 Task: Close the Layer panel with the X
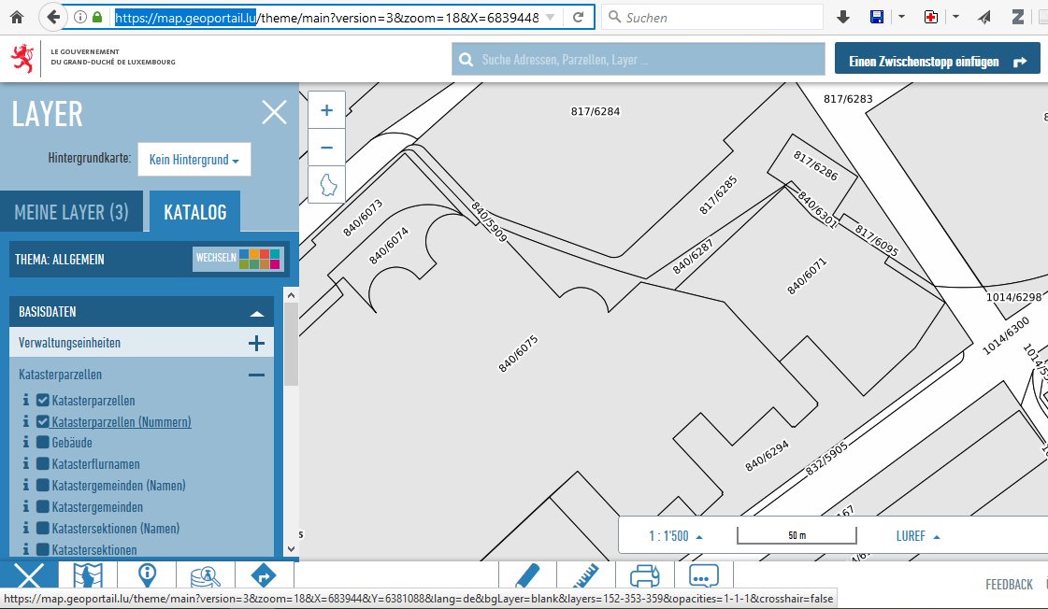tap(275, 113)
